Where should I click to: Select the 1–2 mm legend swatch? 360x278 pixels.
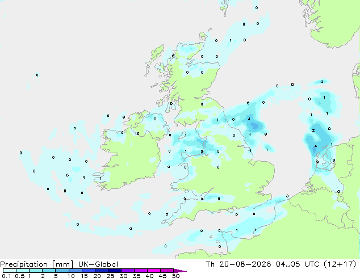pos(36,271)
